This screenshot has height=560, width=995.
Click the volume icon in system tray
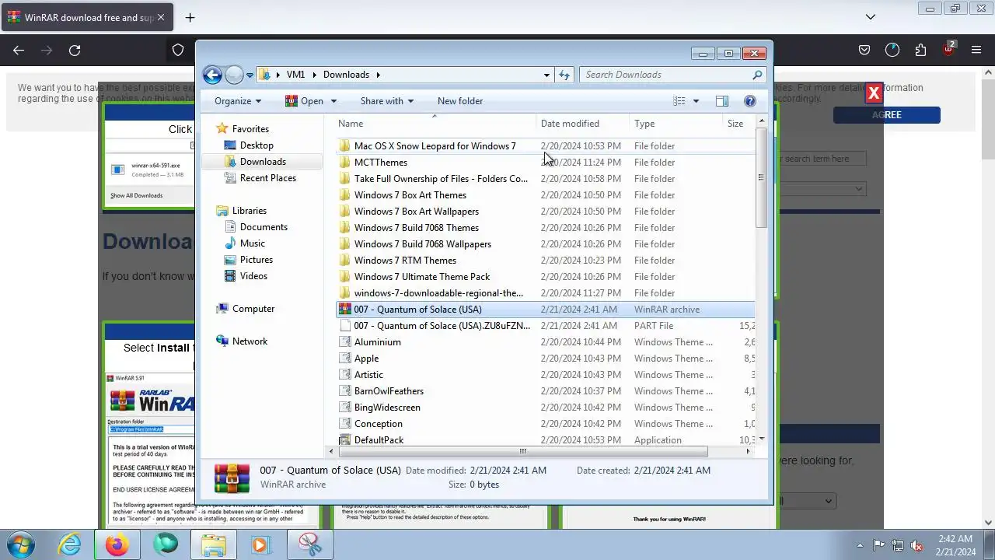click(916, 545)
